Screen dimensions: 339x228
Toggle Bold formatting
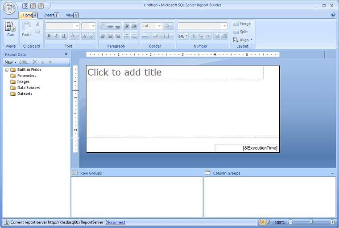click(x=49, y=36)
